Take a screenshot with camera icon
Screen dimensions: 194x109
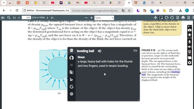pos(189,30)
